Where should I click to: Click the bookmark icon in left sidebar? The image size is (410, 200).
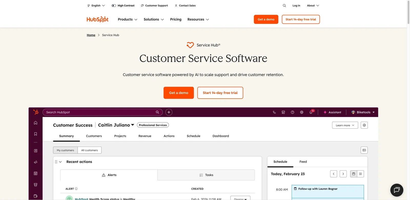click(x=36, y=134)
